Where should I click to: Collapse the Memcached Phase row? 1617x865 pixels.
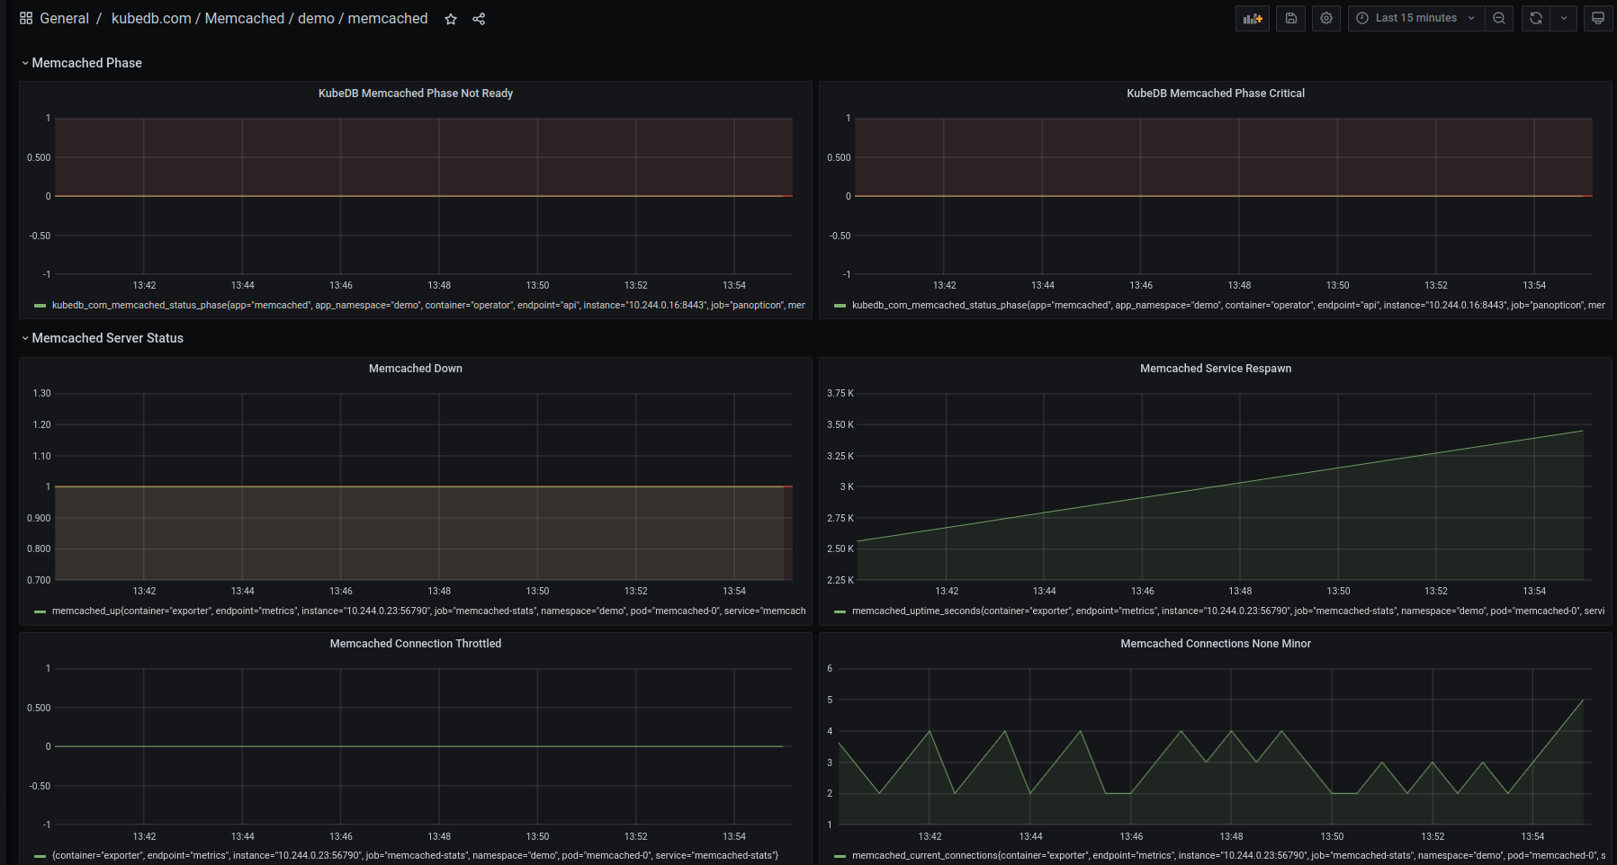pyautogui.click(x=86, y=62)
